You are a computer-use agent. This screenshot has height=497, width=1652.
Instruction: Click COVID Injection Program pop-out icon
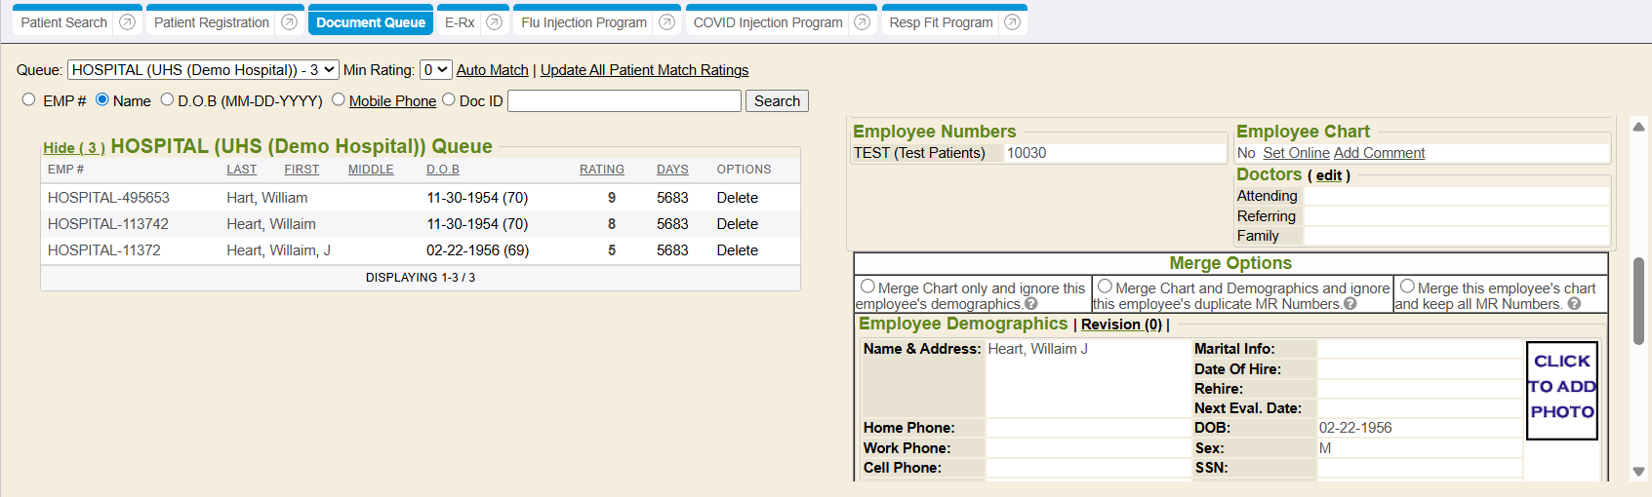pos(863,22)
